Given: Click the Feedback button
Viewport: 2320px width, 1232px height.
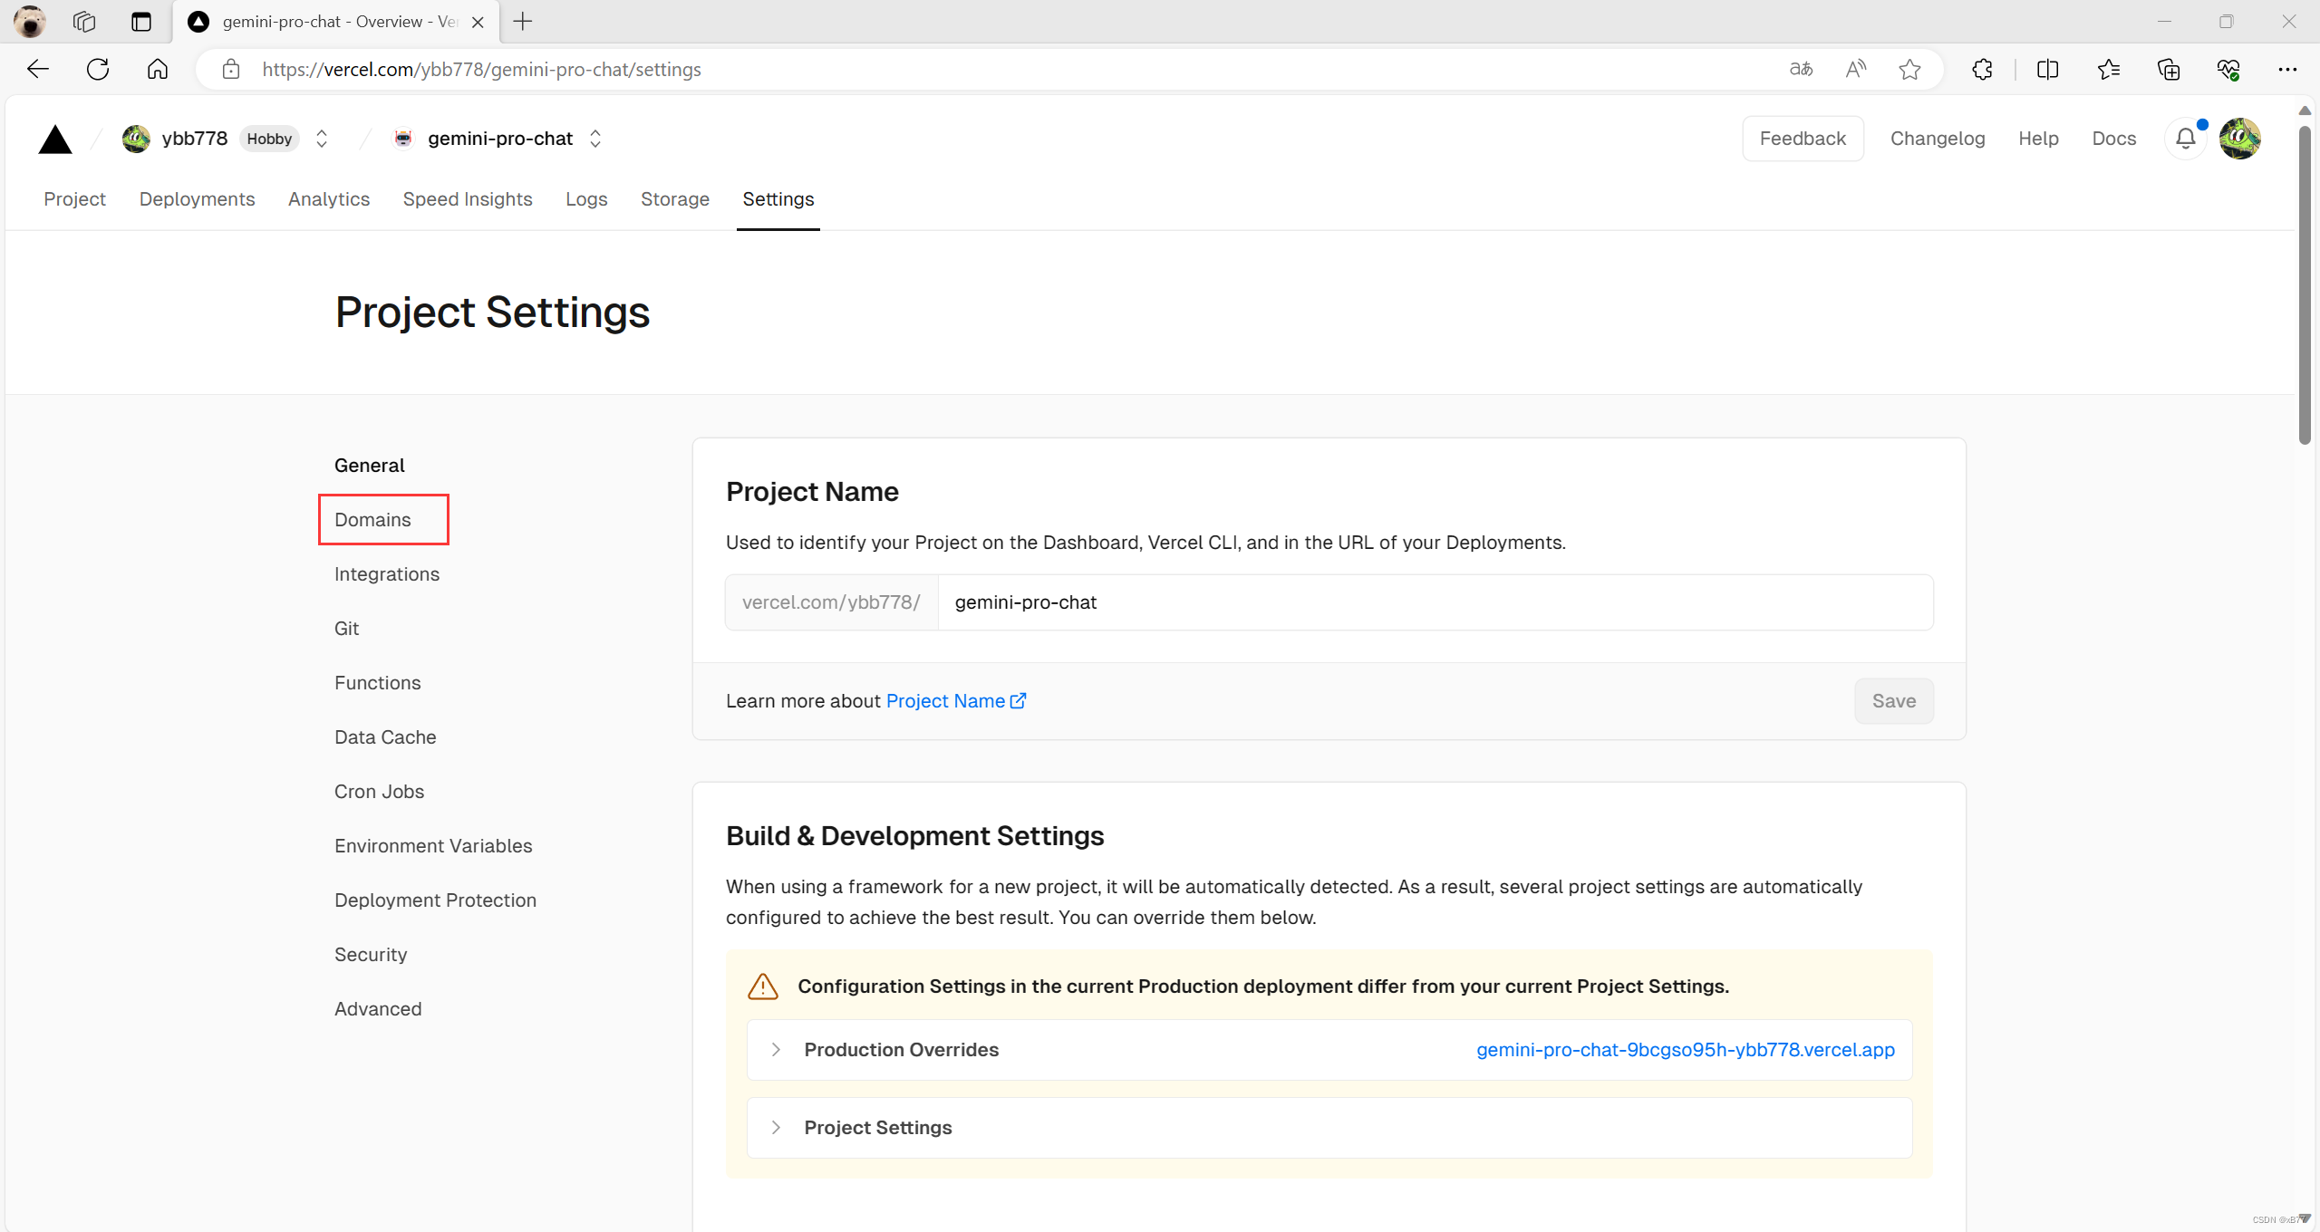Looking at the screenshot, I should 1802,139.
